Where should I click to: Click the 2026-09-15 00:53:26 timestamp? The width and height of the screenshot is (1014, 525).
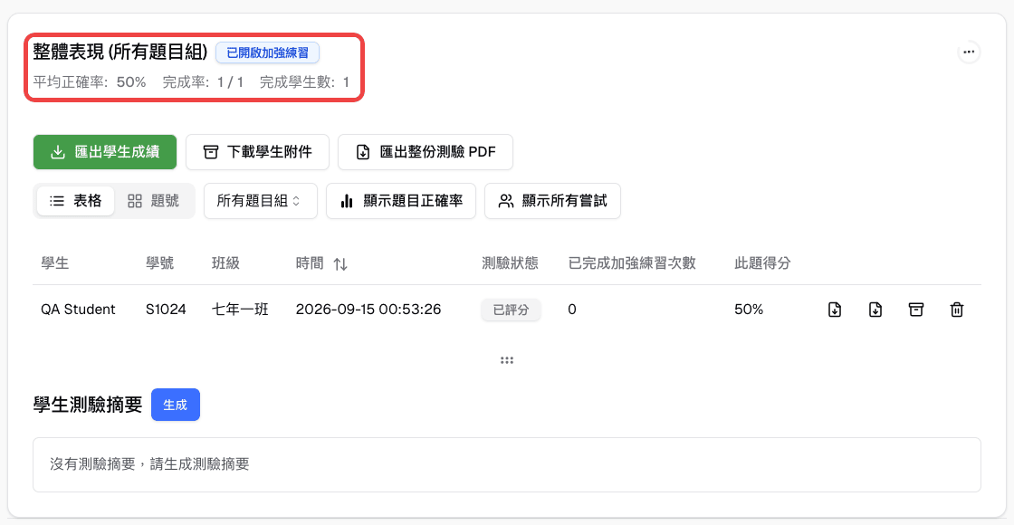pyautogui.click(x=368, y=310)
